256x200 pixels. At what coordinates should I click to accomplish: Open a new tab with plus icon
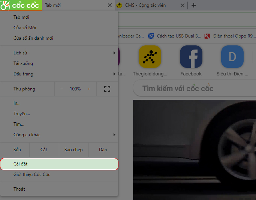pos(194,5)
